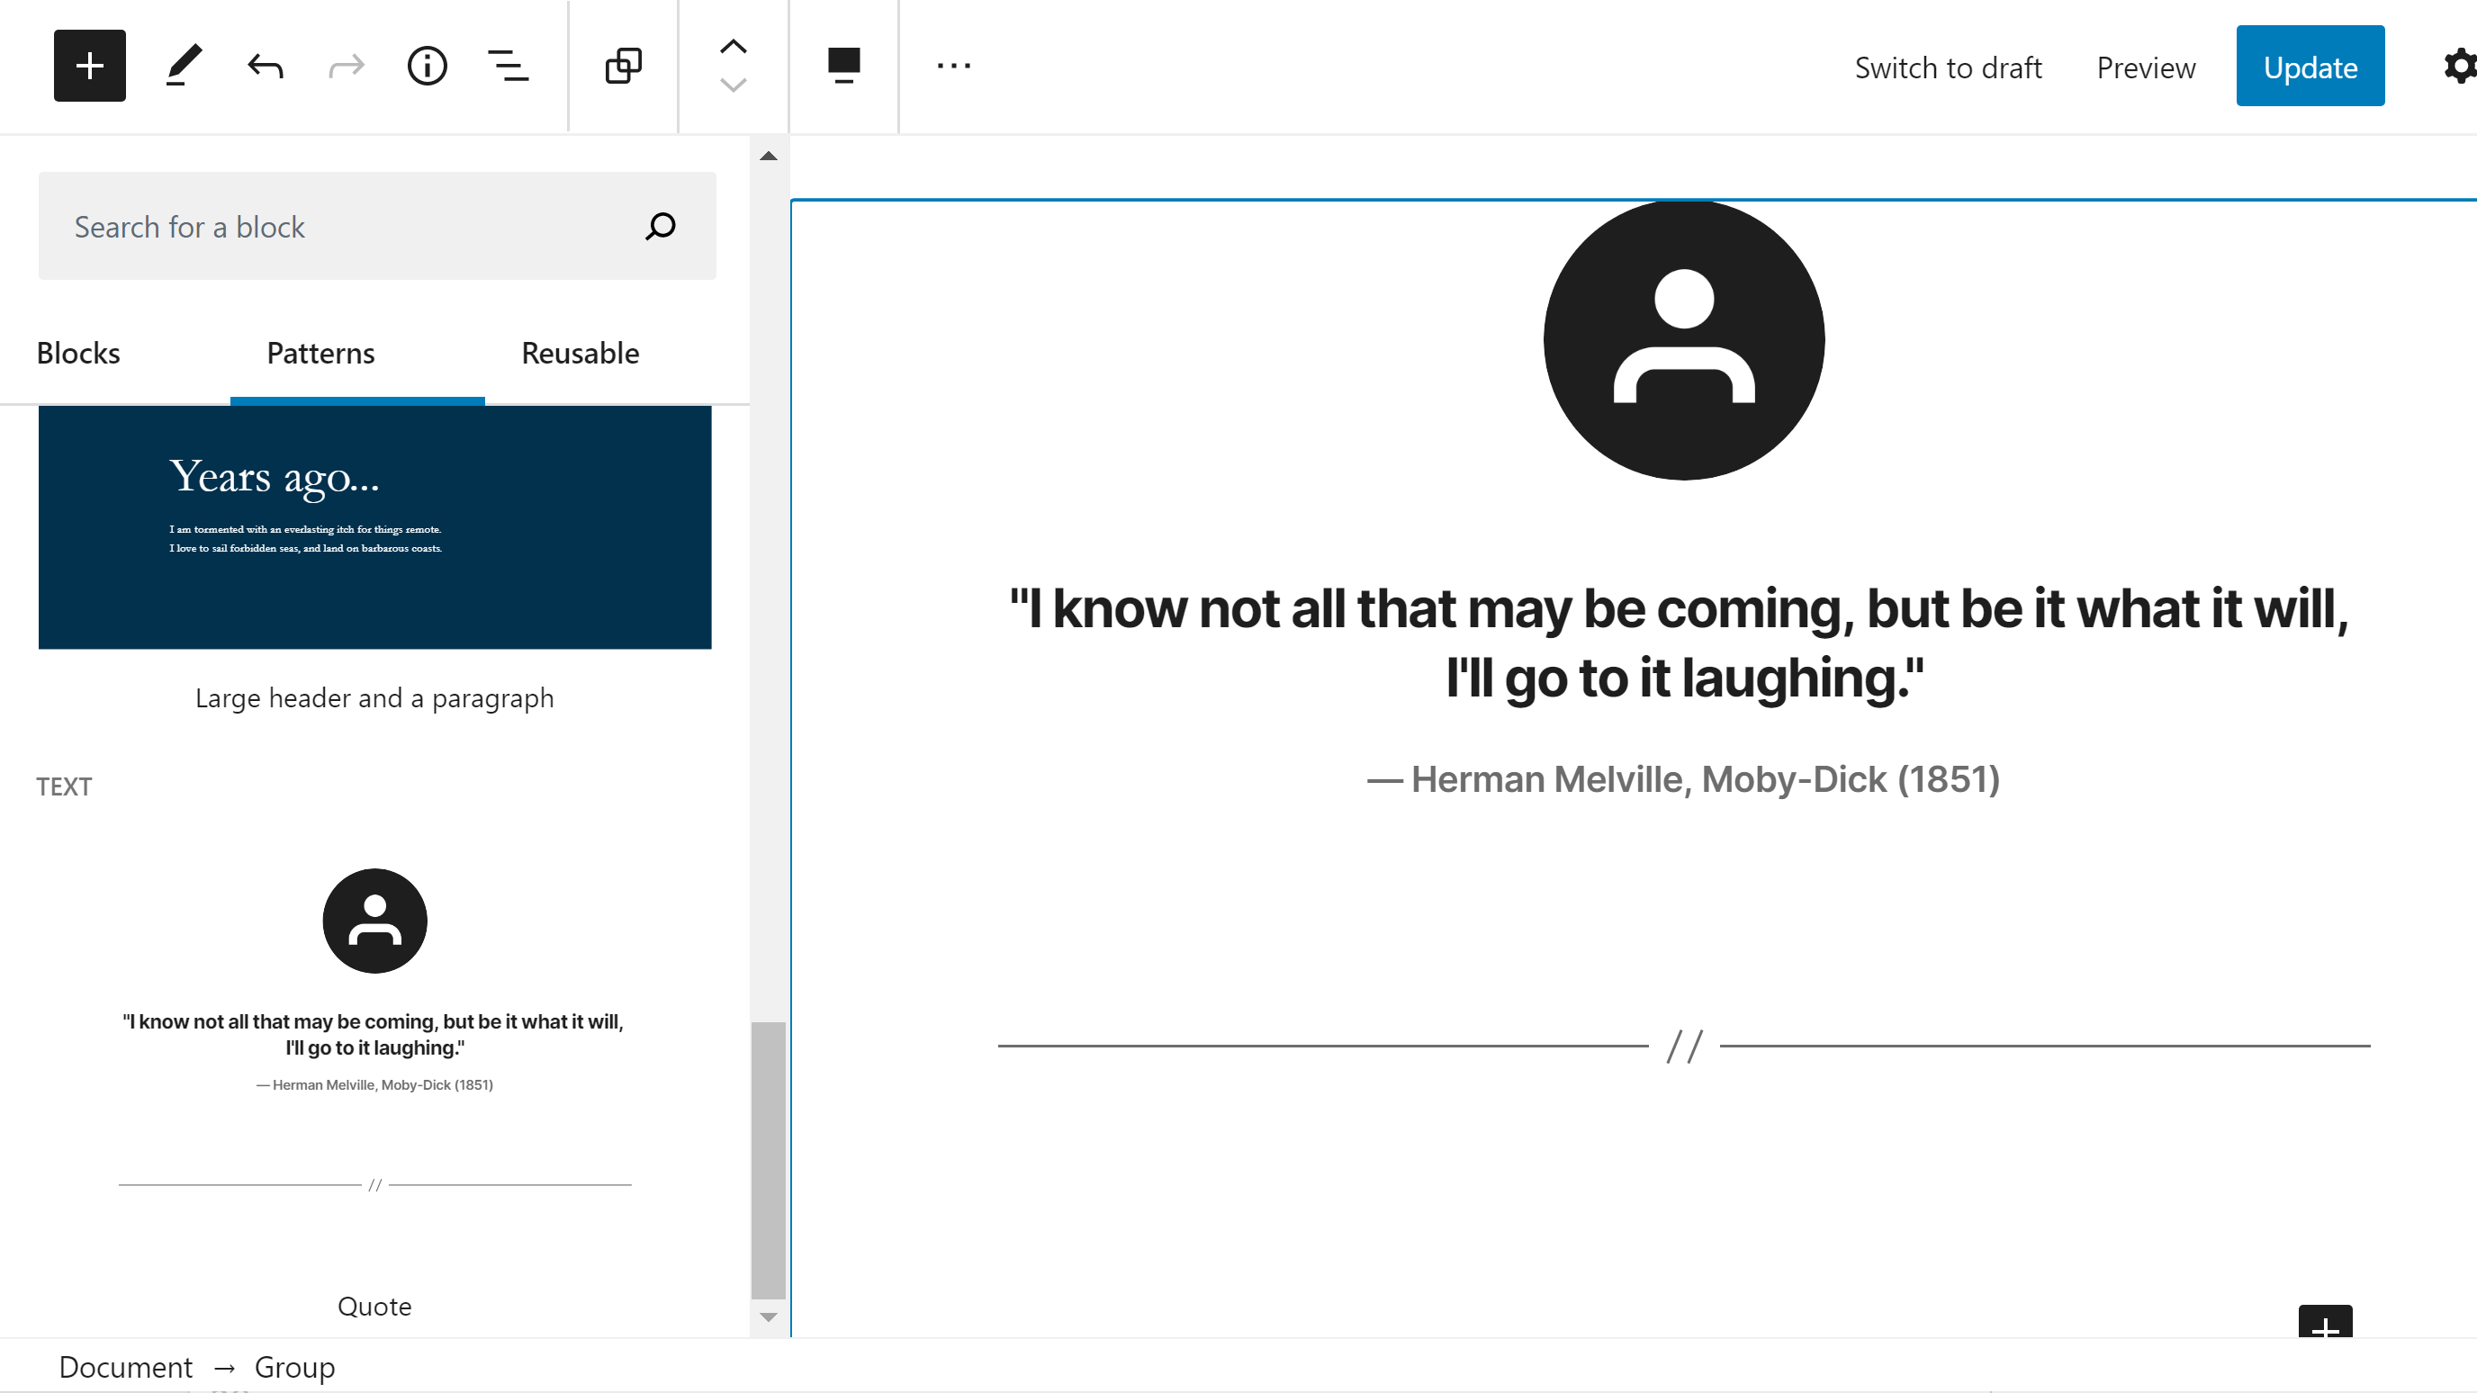Open the content structure details icon
Screen dimensions: 2477x1393
[427, 66]
